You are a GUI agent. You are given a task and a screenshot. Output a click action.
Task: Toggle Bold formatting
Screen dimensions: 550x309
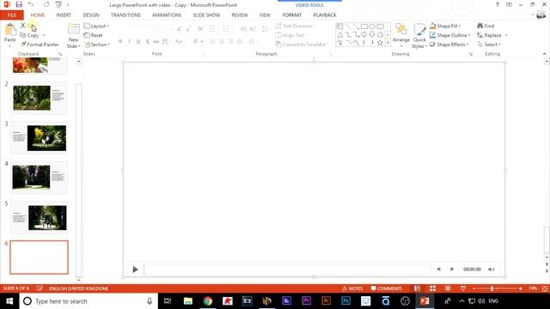[x=120, y=41]
